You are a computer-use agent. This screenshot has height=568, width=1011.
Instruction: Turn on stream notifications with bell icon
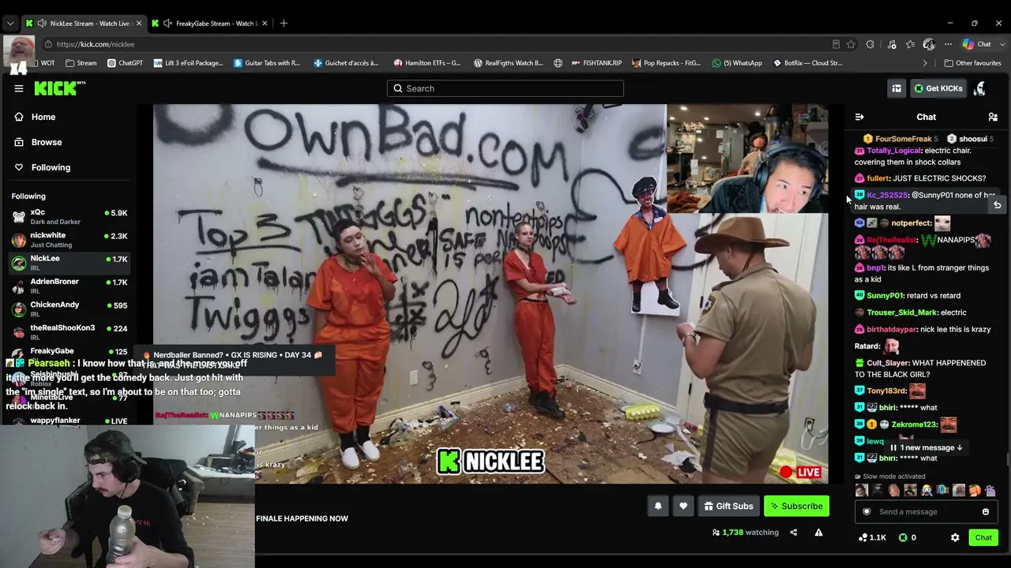click(658, 506)
